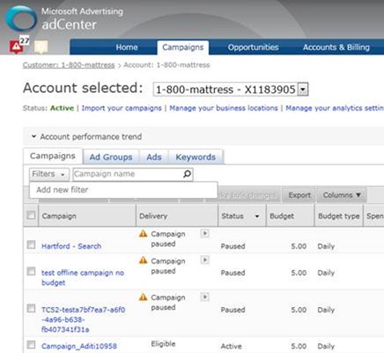Click delivery arrow button for Hartford - Search

coord(205,233)
